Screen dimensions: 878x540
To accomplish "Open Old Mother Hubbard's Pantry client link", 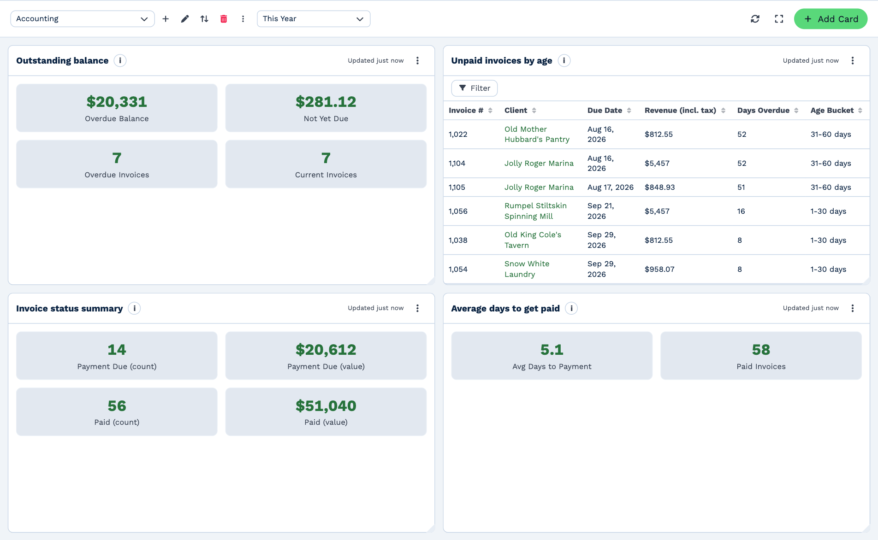I will [537, 134].
